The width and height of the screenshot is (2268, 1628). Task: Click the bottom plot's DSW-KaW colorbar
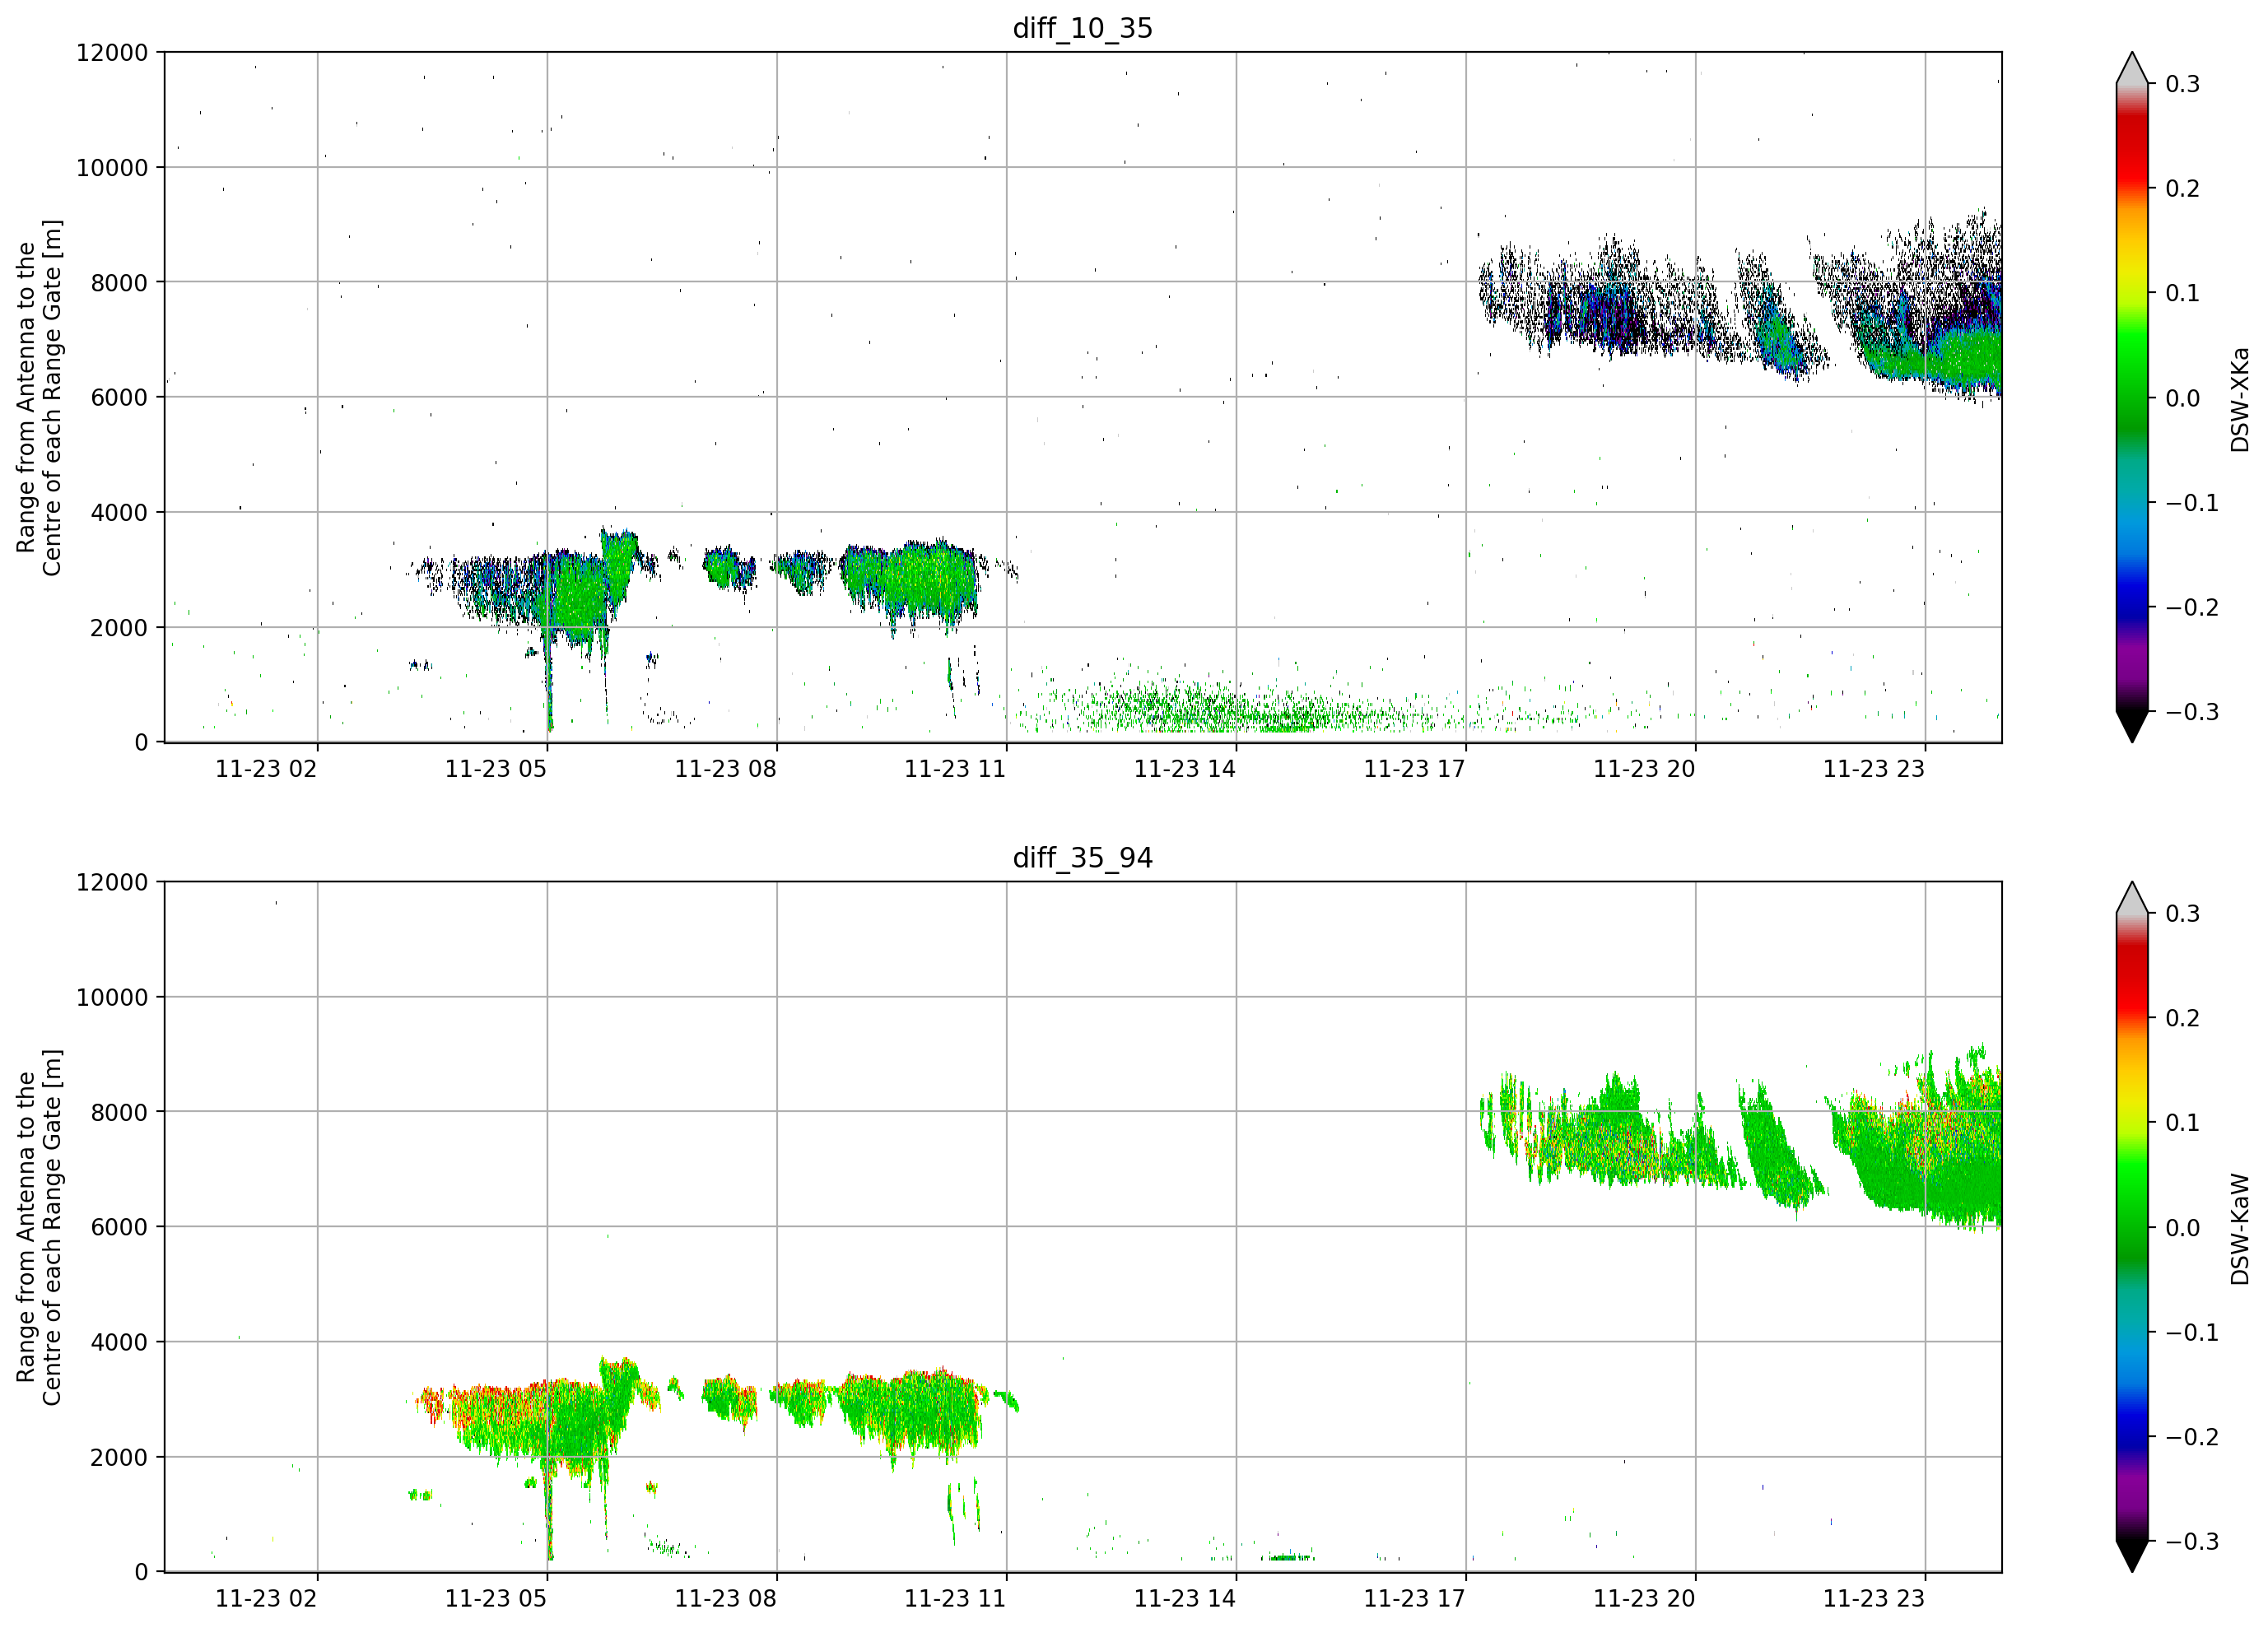tap(2132, 1227)
